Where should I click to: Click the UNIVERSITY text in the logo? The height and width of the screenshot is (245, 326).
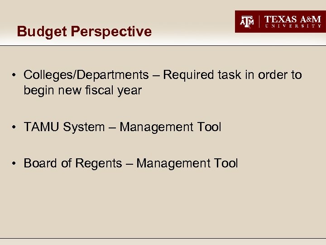[x=292, y=26]
